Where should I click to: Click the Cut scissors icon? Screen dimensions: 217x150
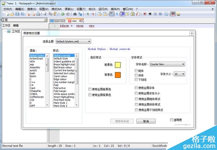46,14
